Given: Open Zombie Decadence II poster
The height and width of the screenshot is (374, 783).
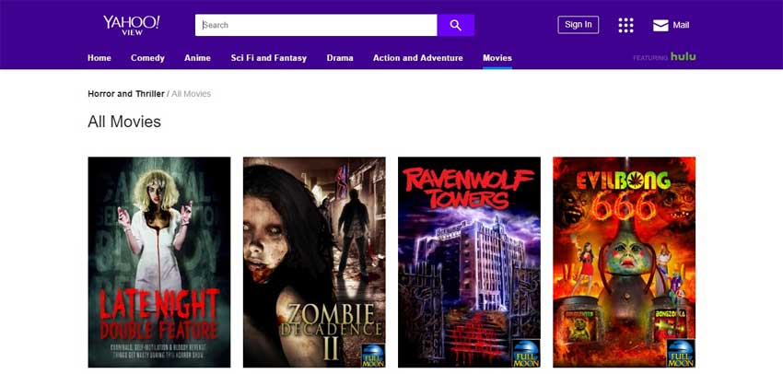Looking at the screenshot, I should [x=315, y=263].
